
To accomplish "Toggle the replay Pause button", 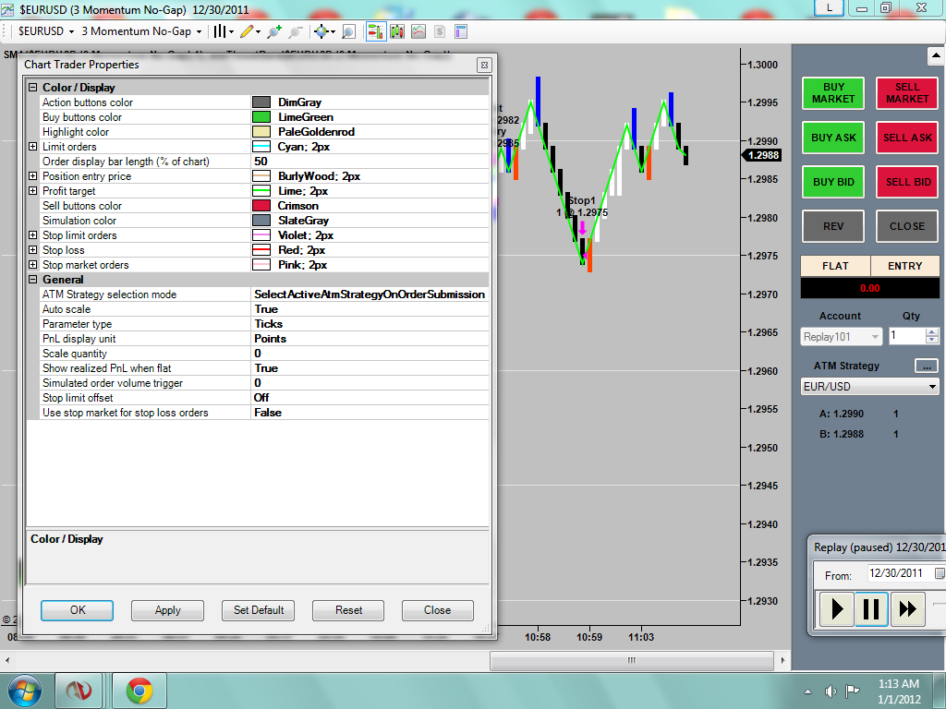I will (x=871, y=609).
